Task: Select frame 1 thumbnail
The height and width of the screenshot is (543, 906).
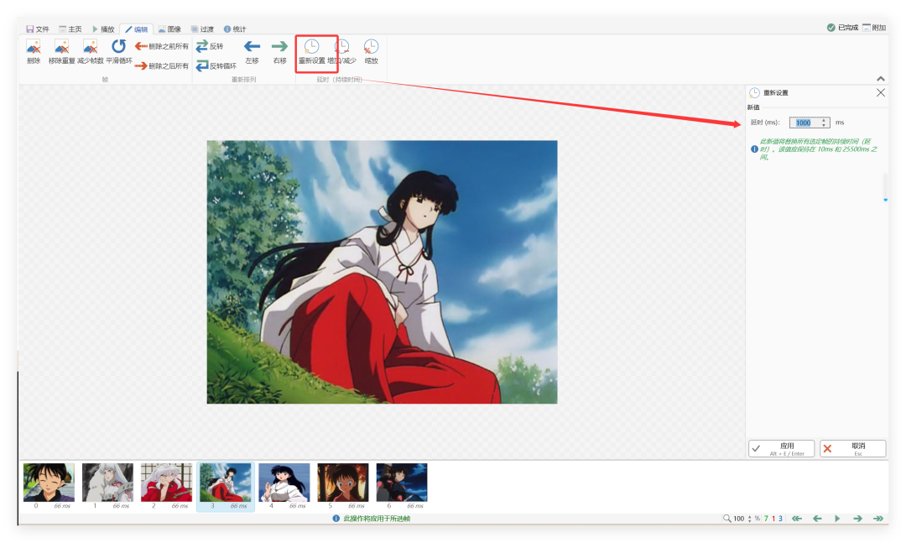Action: point(107,483)
